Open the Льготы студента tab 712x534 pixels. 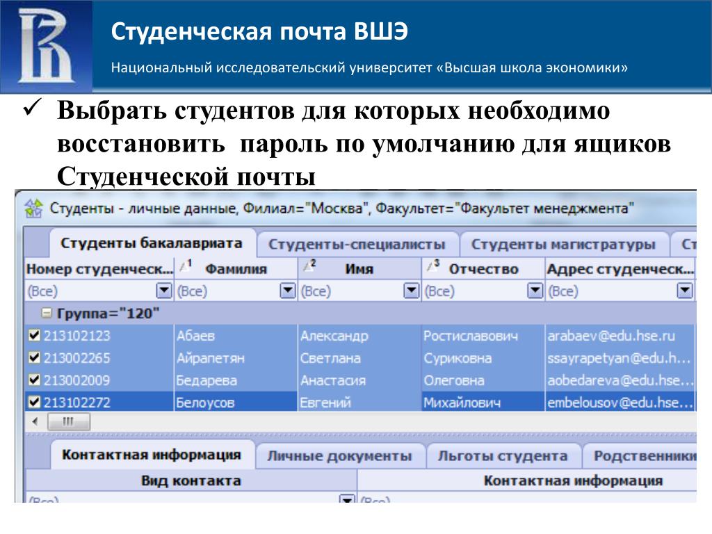(x=503, y=456)
